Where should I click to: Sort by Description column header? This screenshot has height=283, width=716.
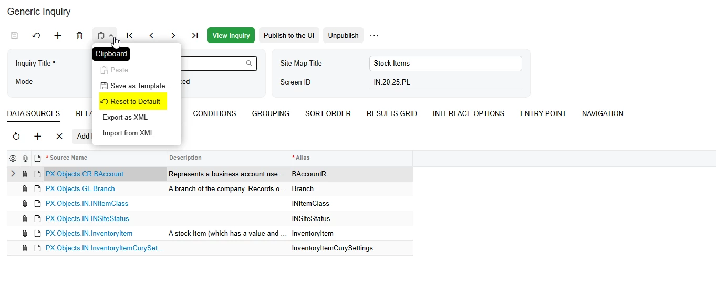click(x=229, y=158)
